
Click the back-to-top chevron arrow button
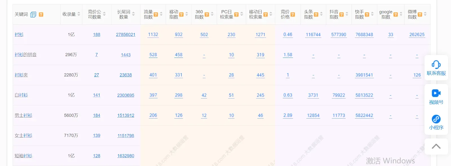436,146
